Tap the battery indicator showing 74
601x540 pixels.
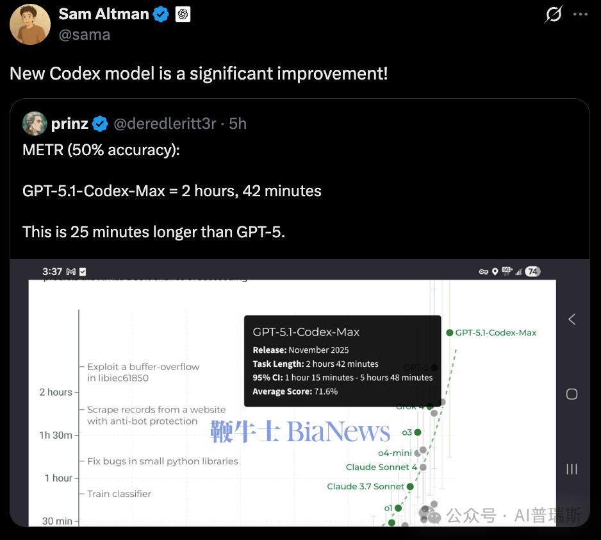[532, 271]
